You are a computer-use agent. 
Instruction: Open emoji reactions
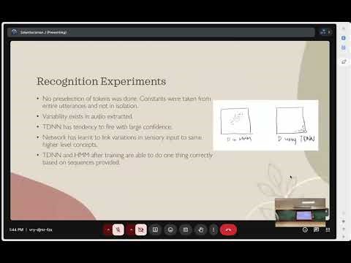[x=170, y=229]
